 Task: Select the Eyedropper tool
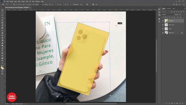2,25
